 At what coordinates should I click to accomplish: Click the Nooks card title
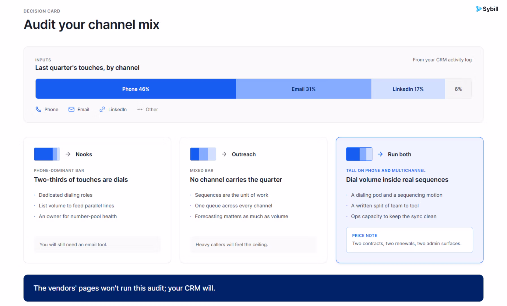coord(84,154)
